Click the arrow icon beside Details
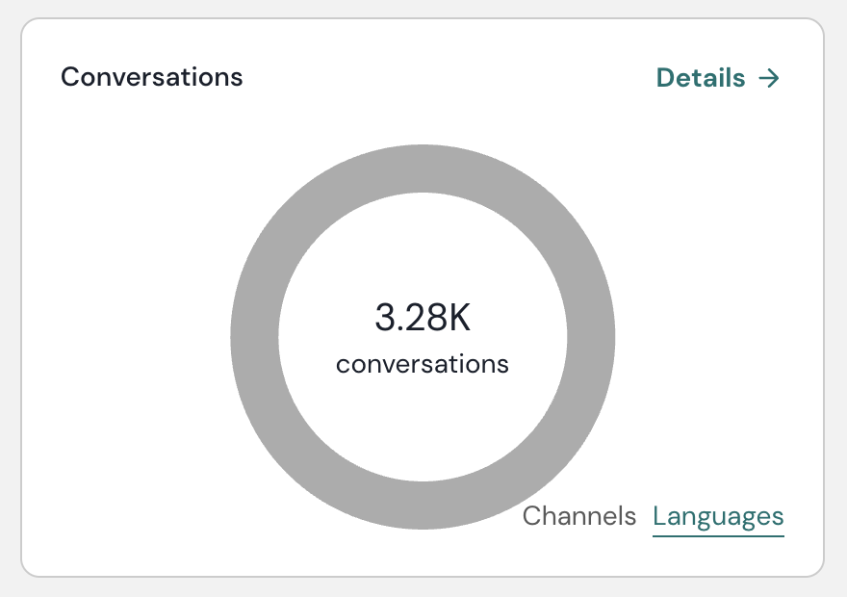This screenshot has width=847, height=597. point(768,78)
